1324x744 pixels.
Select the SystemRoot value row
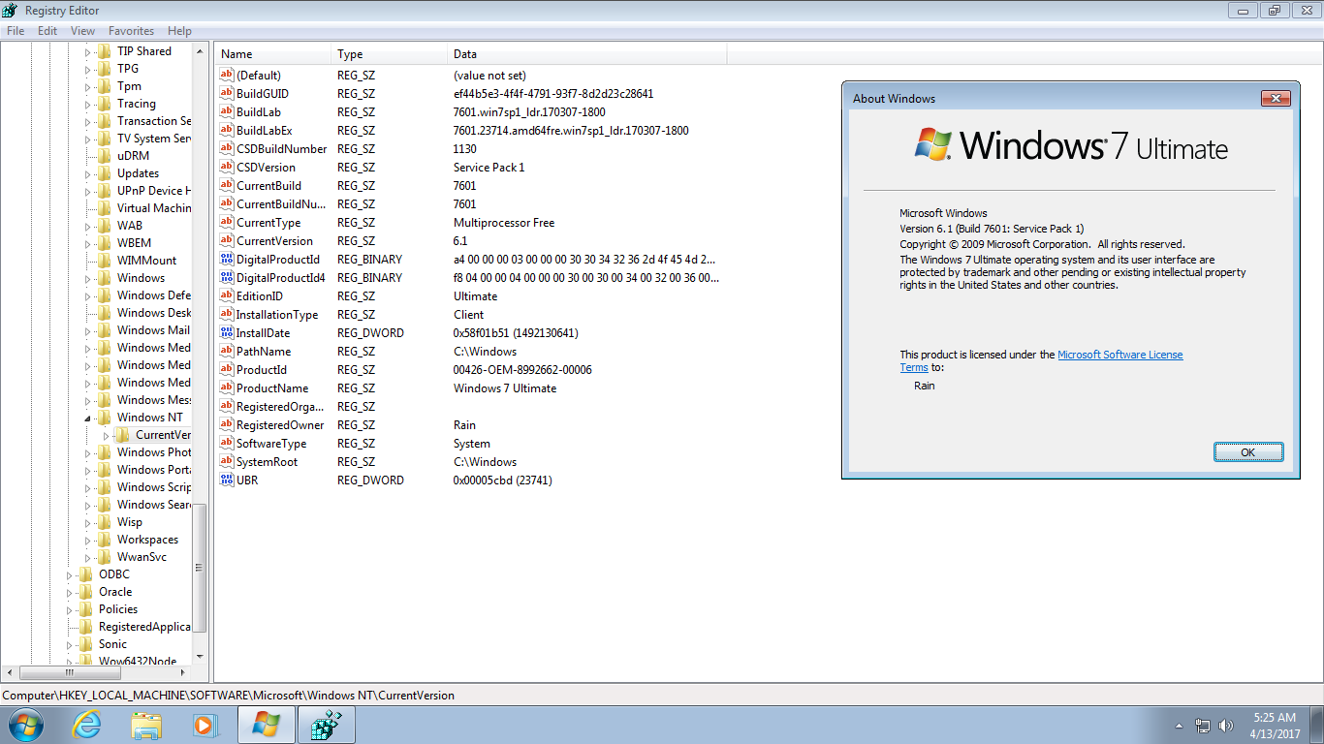click(470, 462)
